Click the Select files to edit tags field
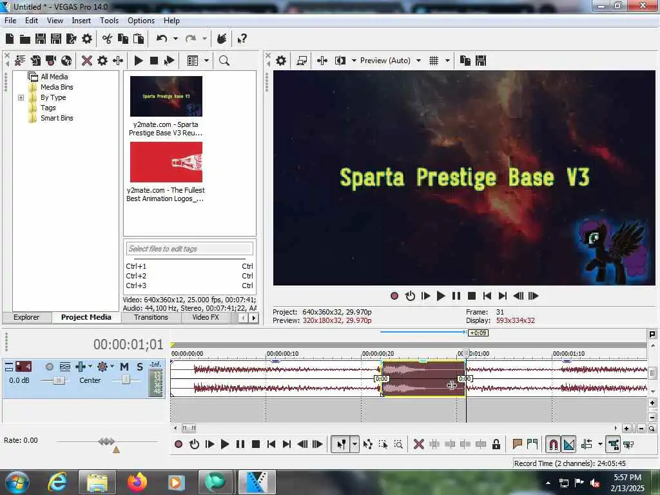Viewport: 660px width, 495px height. (189, 249)
